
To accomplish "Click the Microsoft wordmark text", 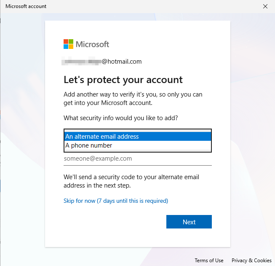I will click(x=92, y=44).
